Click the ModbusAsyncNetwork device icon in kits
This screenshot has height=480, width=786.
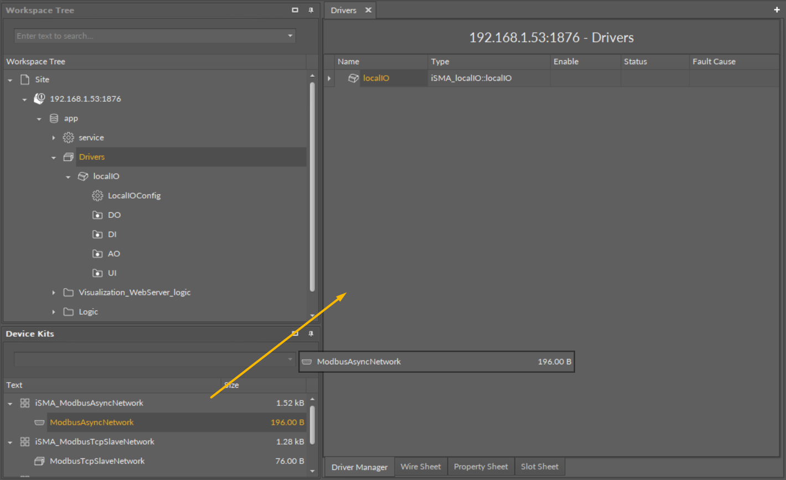pos(39,422)
